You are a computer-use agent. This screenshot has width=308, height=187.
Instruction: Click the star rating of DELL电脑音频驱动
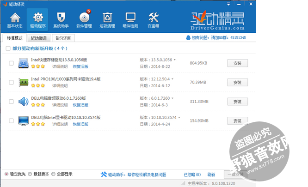[x=38, y=105]
